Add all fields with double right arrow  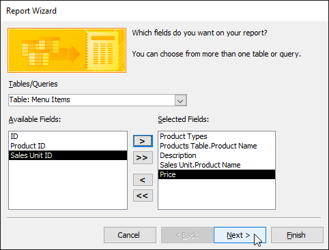tap(143, 157)
